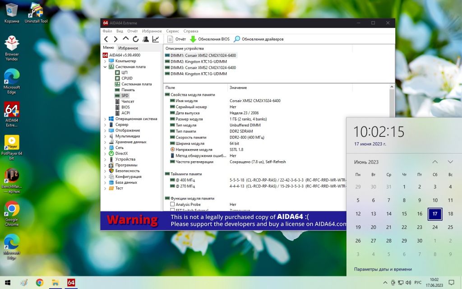Screen dimensions: 462x289
Task: Open Параметры даты и времени link
Action: [383, 269]
